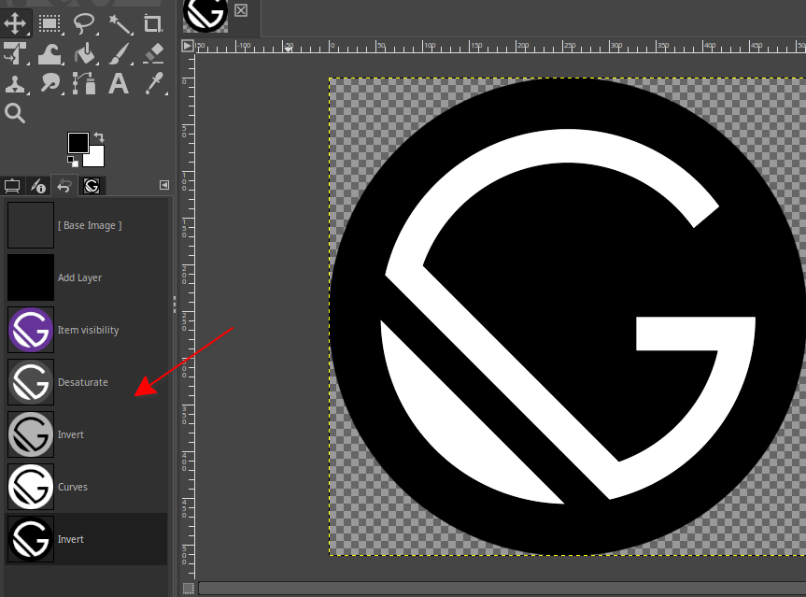Open the black foreground color swatch
This screenshot has width=806, height=597.
pos(78,143)
